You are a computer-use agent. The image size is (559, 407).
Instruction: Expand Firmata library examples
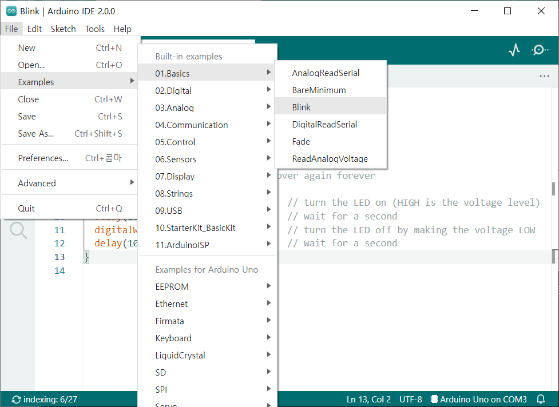coord(208,321)
